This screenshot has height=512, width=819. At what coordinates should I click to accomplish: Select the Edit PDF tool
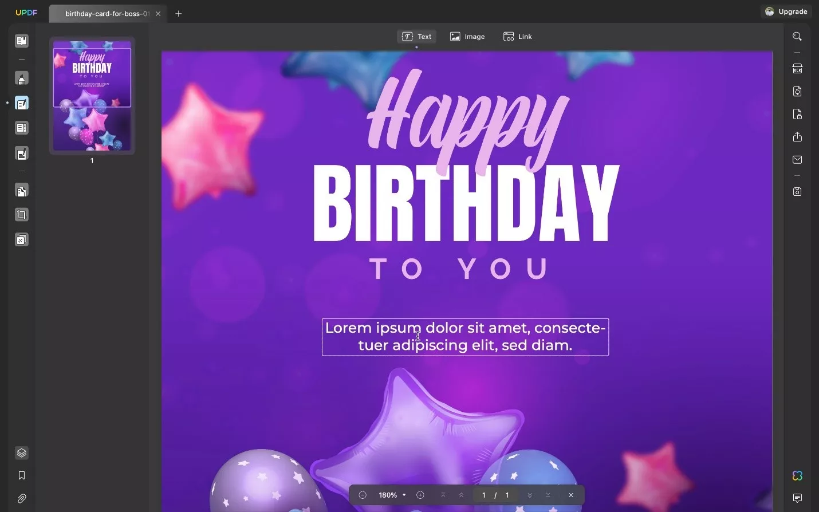tap(22, 103)
